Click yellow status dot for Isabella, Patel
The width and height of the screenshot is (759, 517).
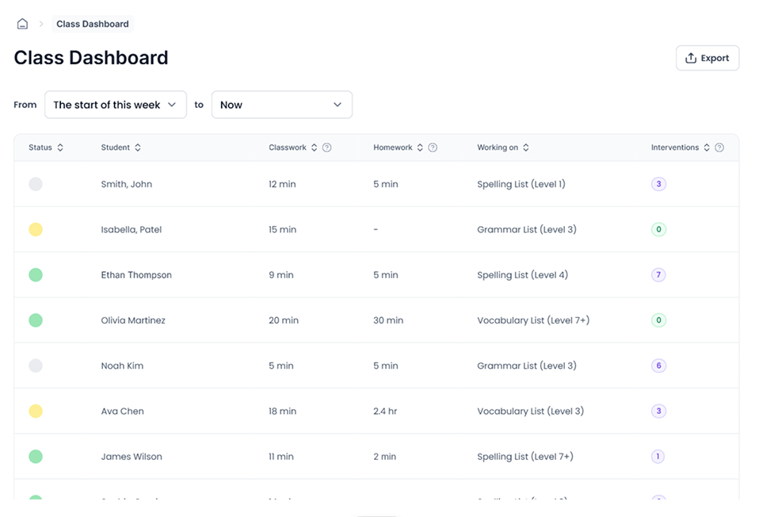(x=36, y=229)
